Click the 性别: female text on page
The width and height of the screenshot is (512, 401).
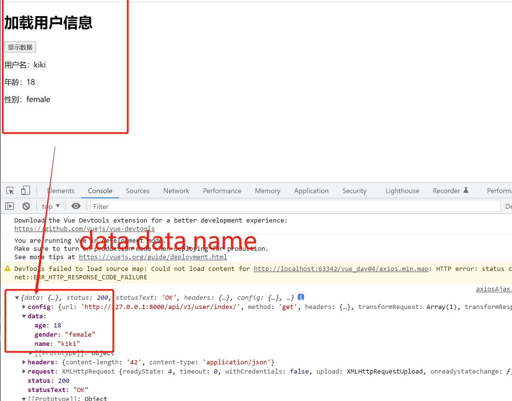[x=27, y=99]
